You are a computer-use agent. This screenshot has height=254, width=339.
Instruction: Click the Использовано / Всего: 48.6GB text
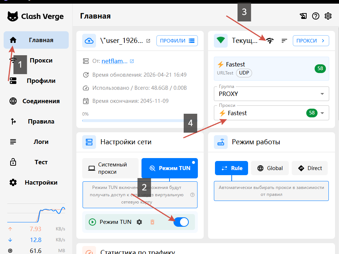(x=139, y=88)
